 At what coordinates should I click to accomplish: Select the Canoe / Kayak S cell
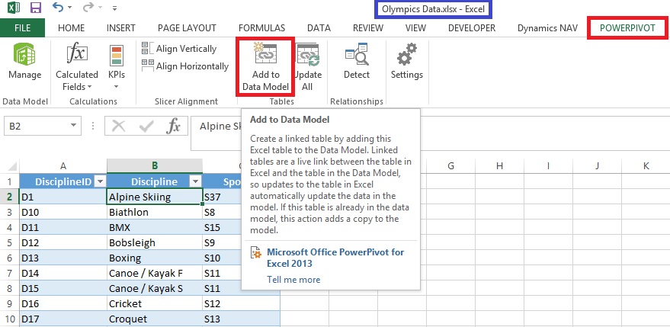[155, 289]
